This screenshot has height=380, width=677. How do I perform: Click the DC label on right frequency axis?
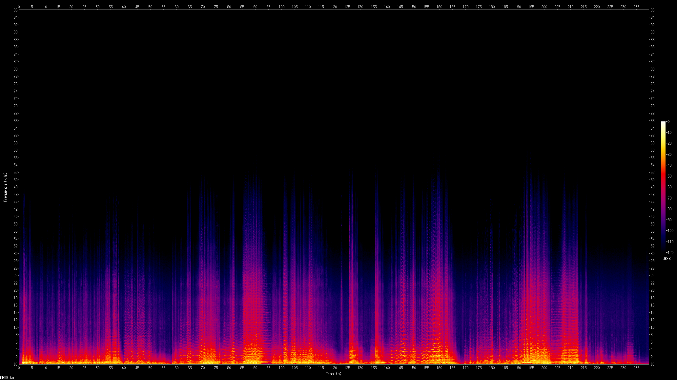click(652, 364)
